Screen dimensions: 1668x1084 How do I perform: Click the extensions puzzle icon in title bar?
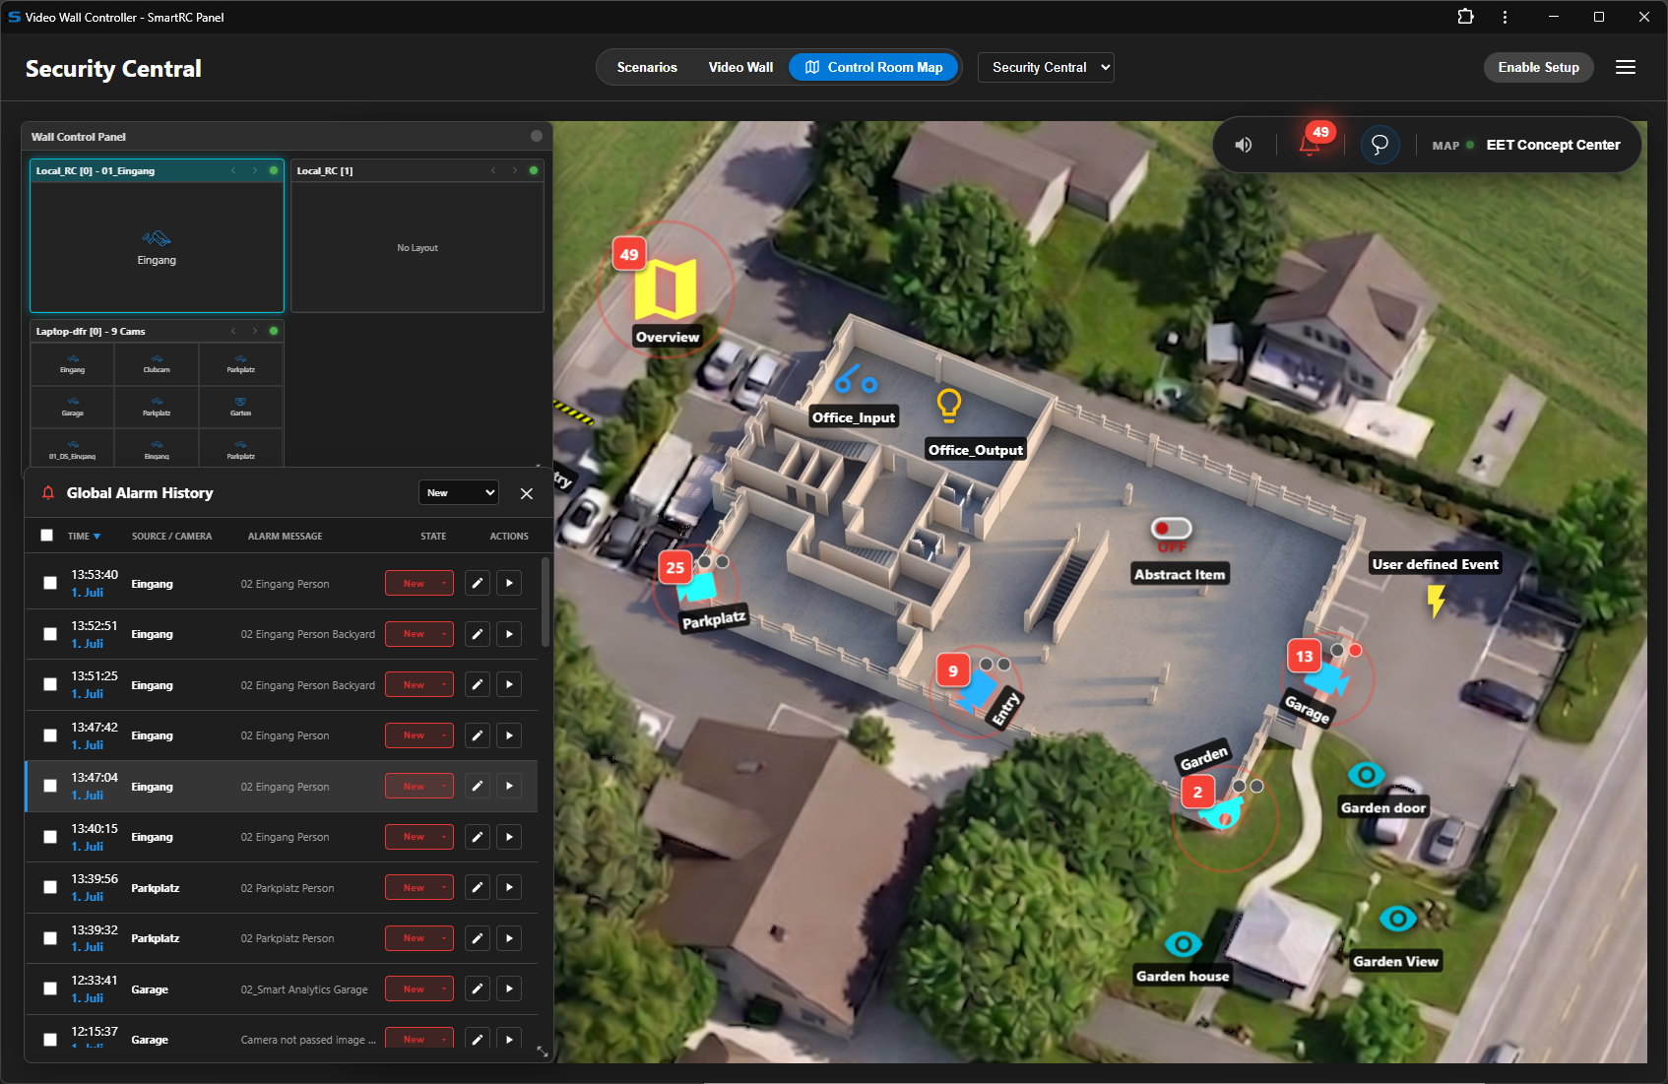click(1465, 17)
